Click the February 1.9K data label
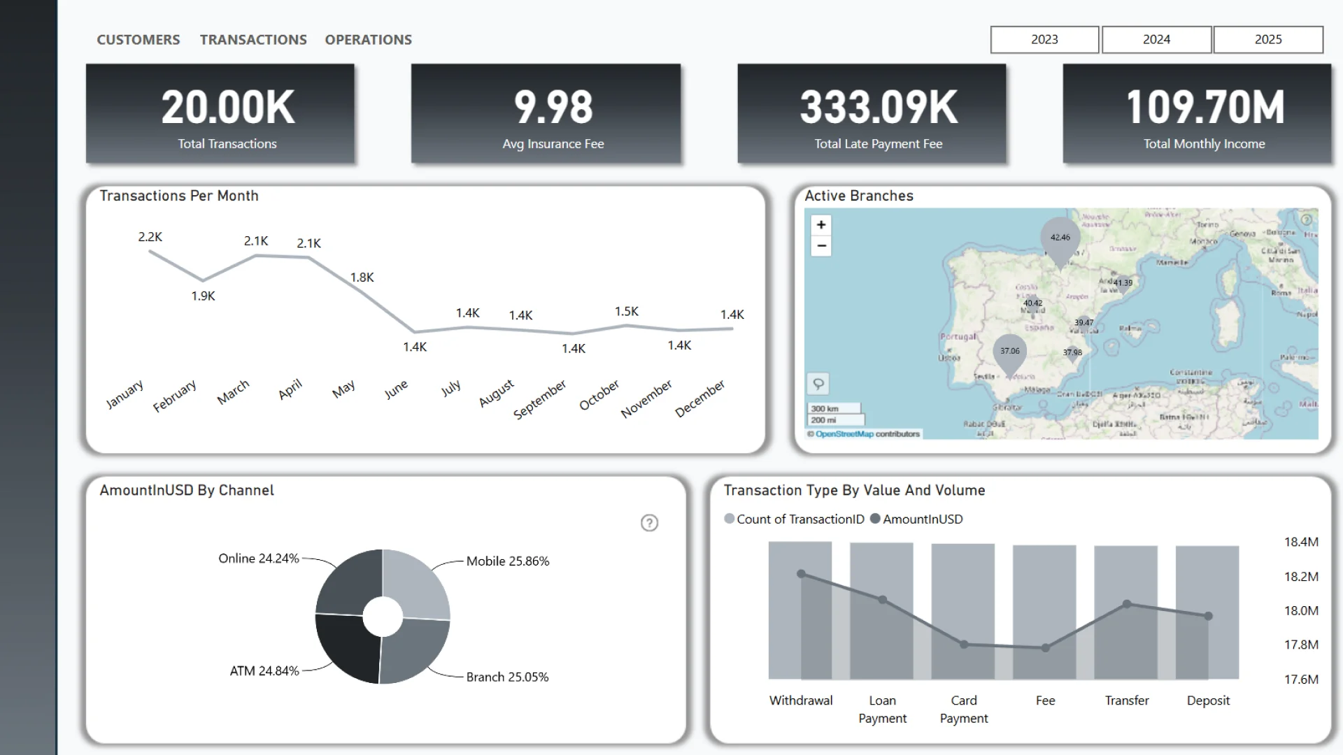The height and width of the screenshot is (755, 1343). (203, 296)
